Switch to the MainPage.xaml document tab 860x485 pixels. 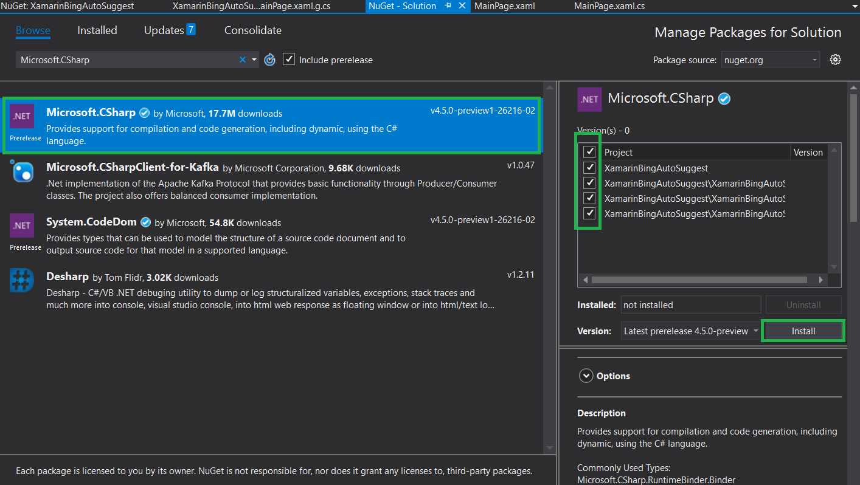click(505, 5)
